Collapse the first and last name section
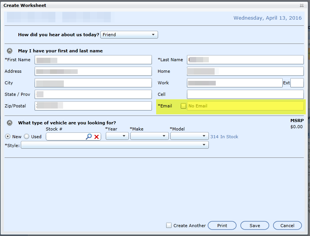This screenshot has width=310, height=236. tap(10, 51)
